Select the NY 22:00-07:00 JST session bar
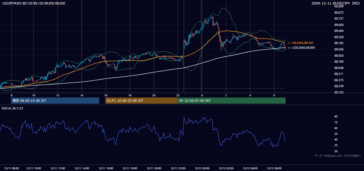Viewport: 364px width, 171px height. point(232,101)
